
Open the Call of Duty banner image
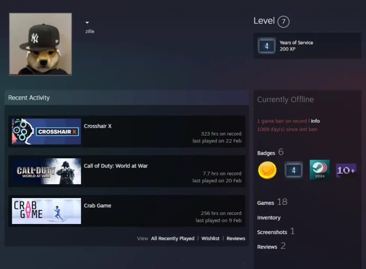47,172
